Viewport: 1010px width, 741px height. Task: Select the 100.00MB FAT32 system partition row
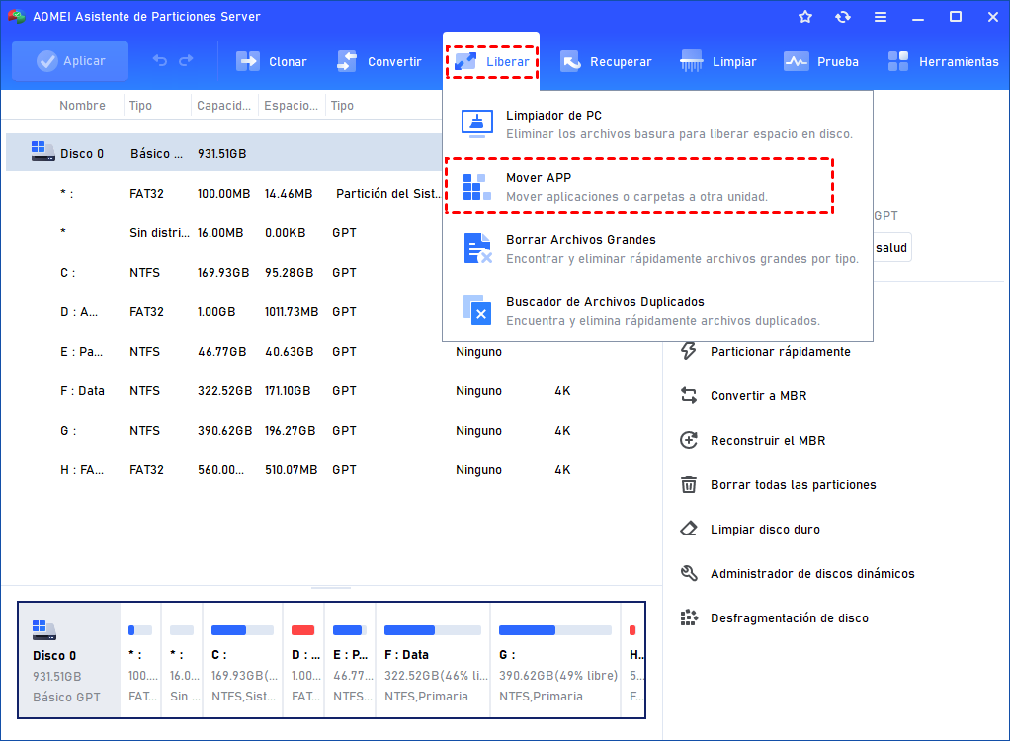[224, 193]
